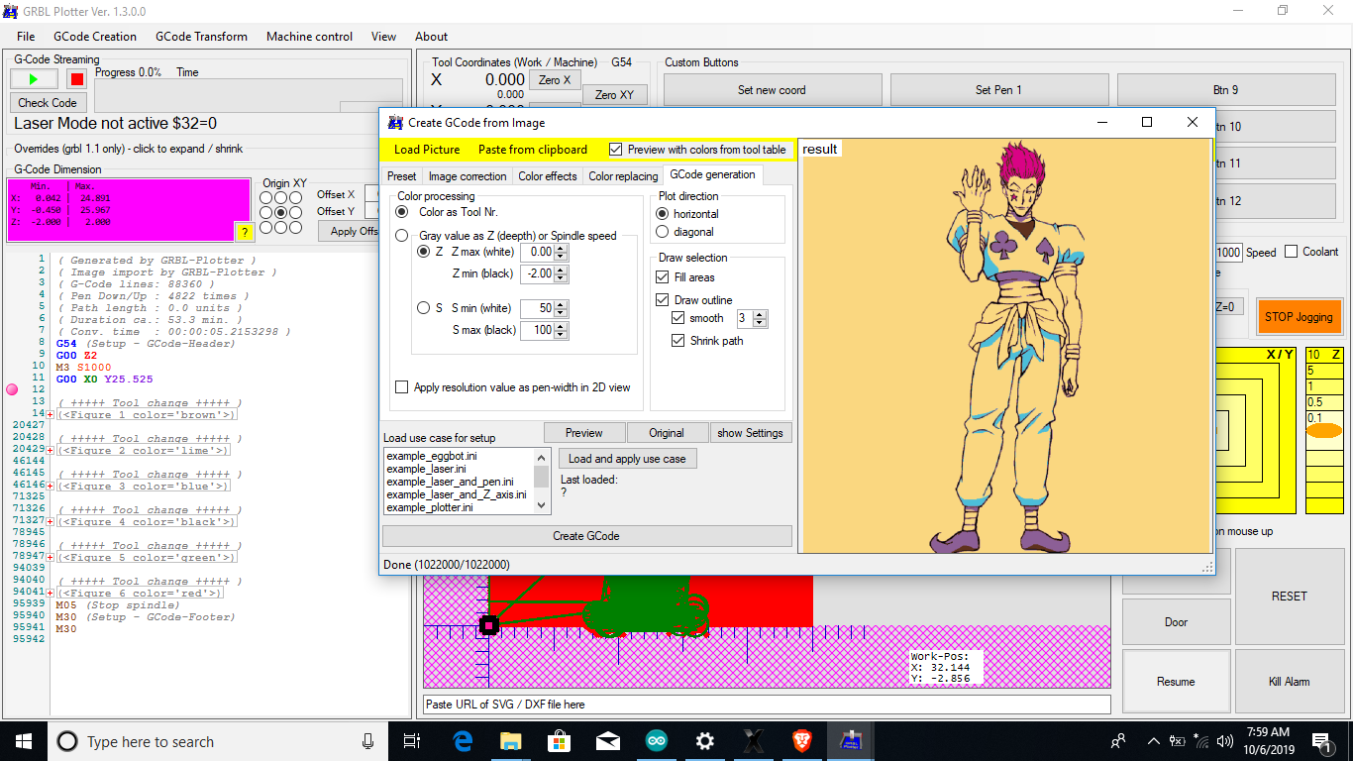This screenshot has height=761, width=1353.
Task: Click the pink marker beside code line 12
Action: (12, 390)
